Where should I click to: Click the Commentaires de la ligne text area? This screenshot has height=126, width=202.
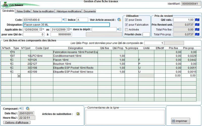(x=125, y=117)
